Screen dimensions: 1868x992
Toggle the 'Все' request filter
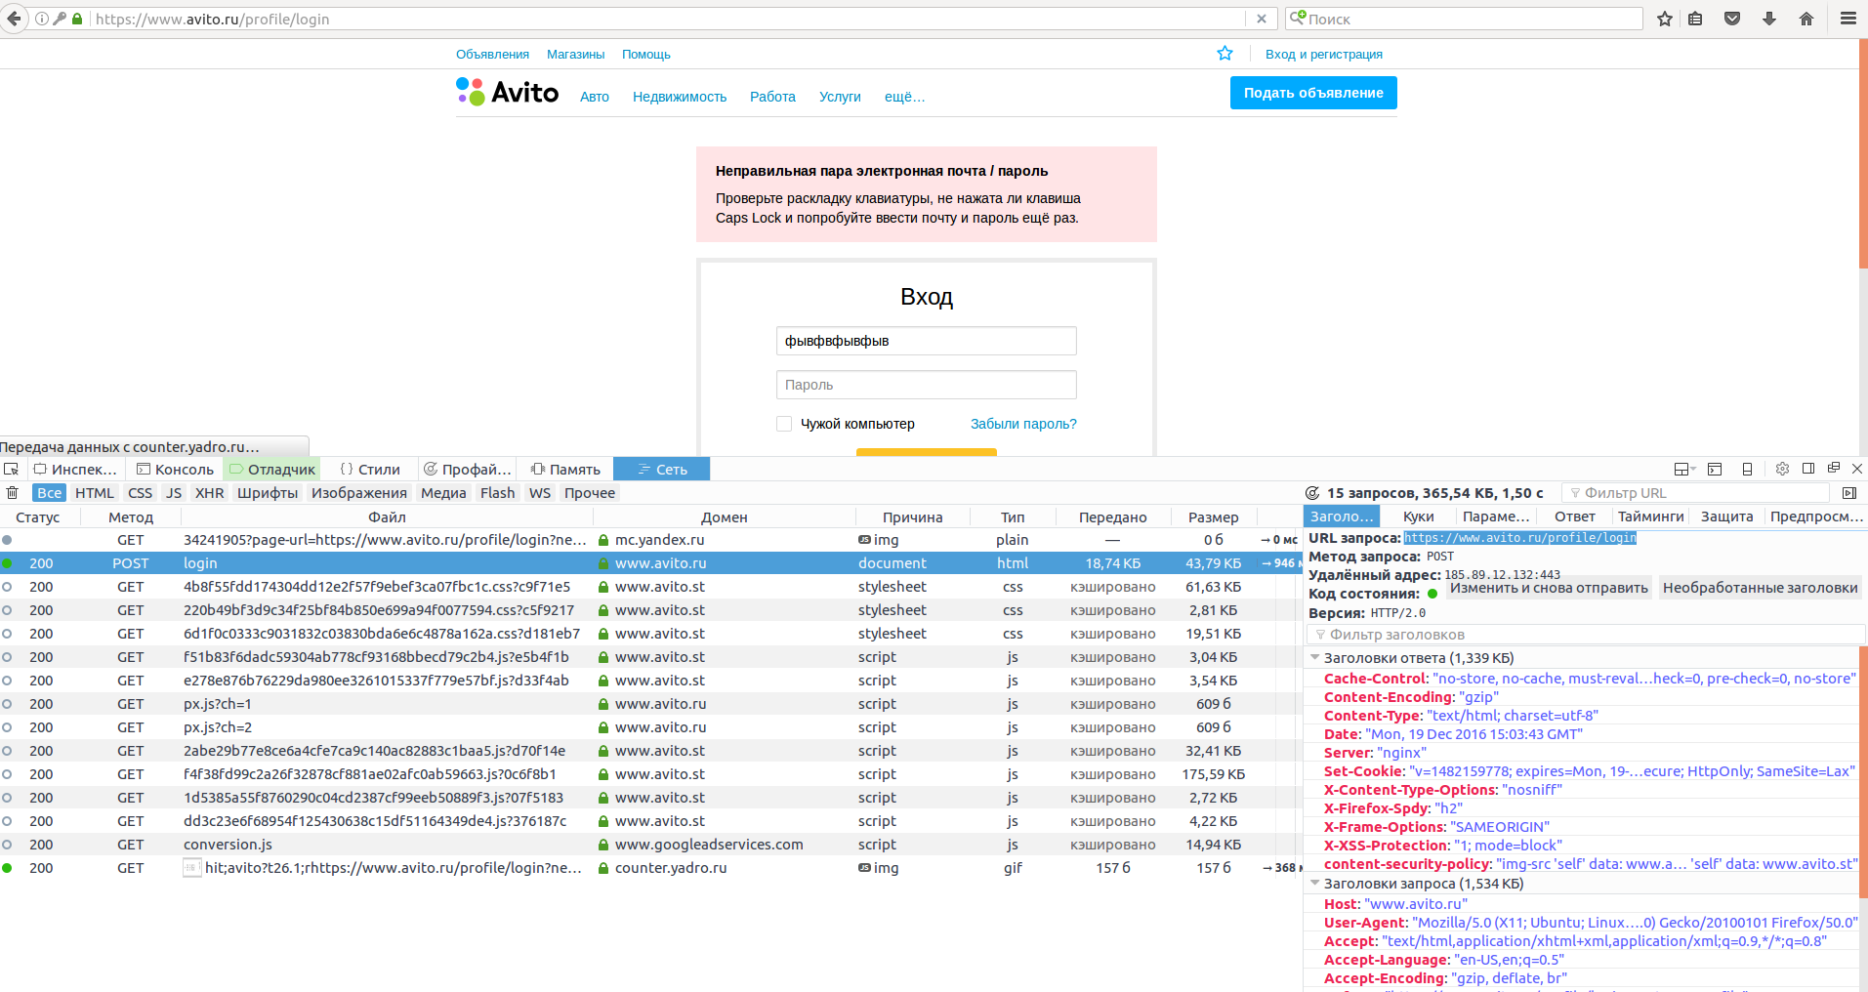50,493
